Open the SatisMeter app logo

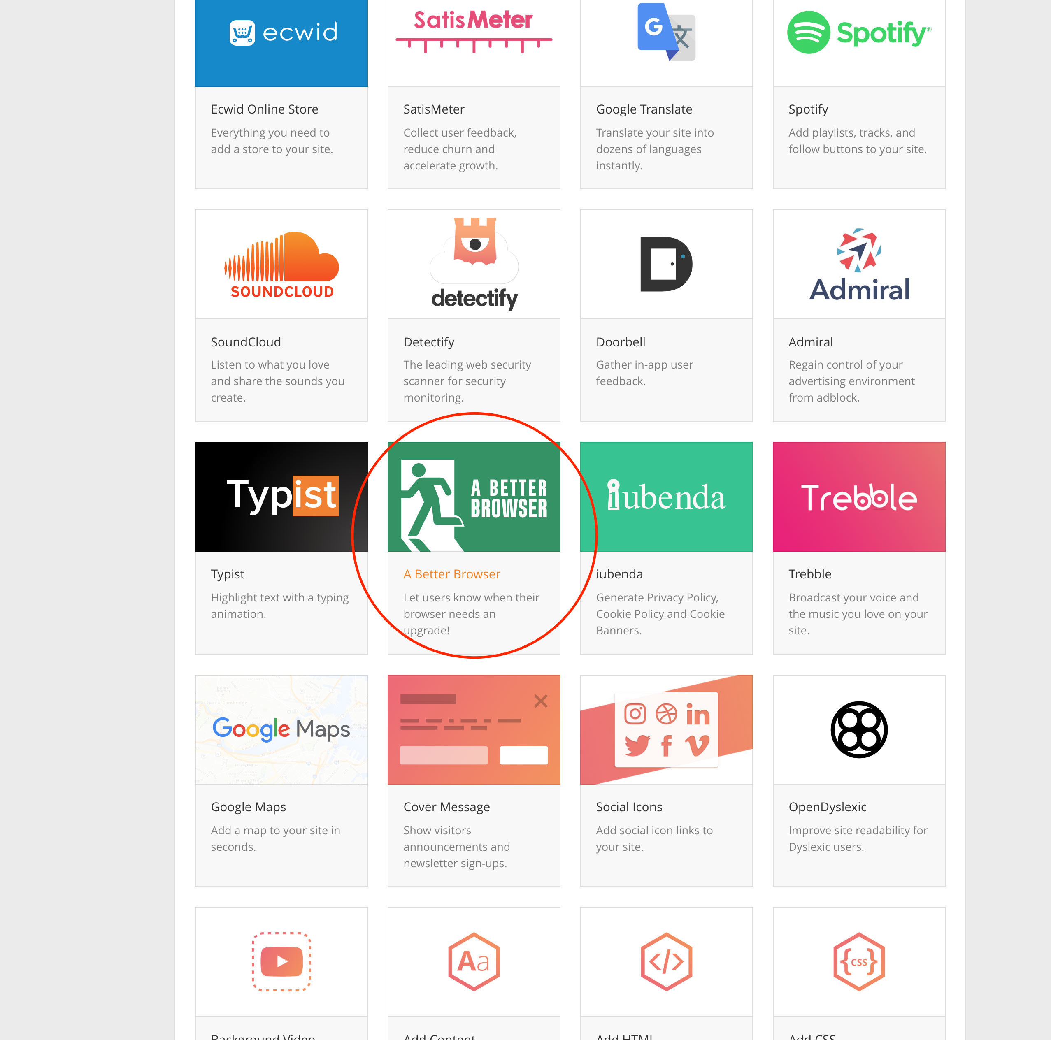point(473,31)
